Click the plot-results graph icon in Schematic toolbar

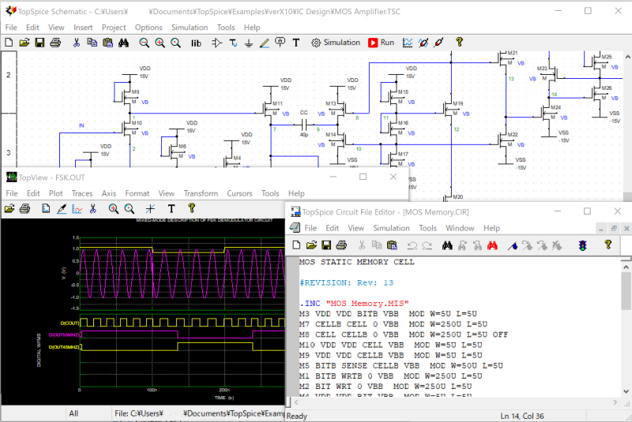pos(408,43)
